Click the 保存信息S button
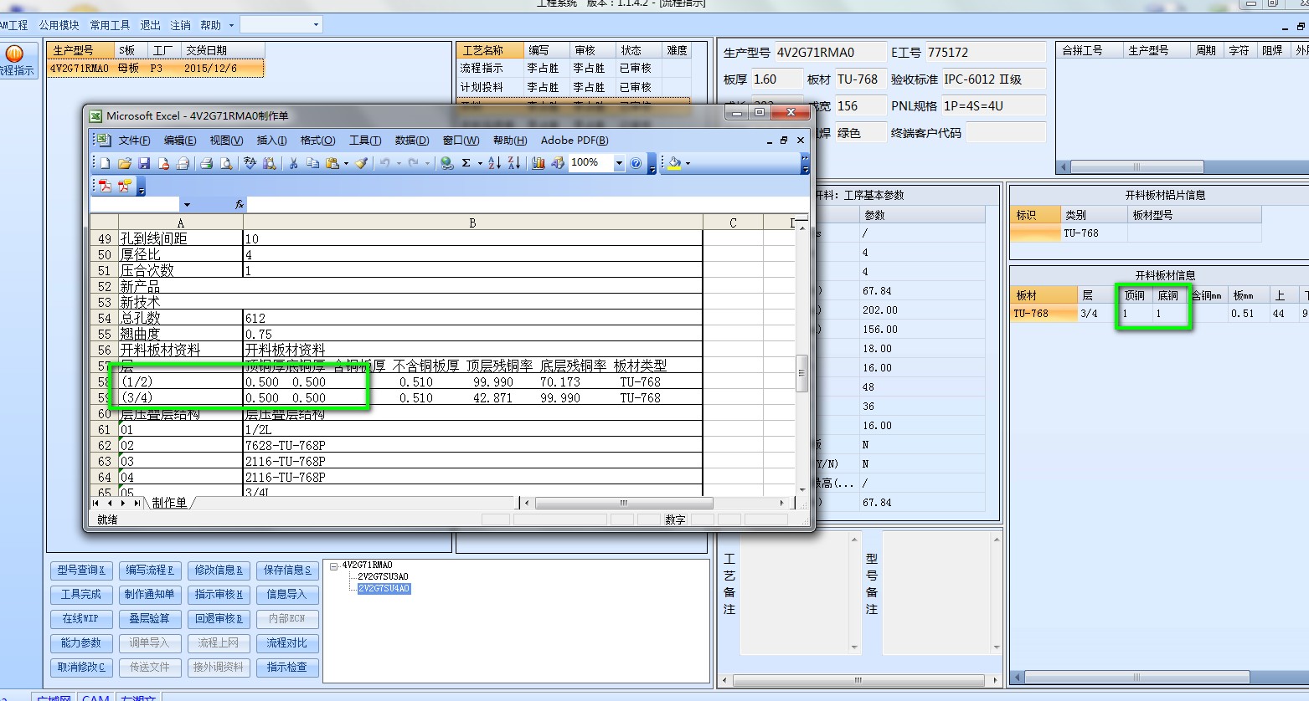This screenshot has width=1309, height=701. [x=287, y=570]
